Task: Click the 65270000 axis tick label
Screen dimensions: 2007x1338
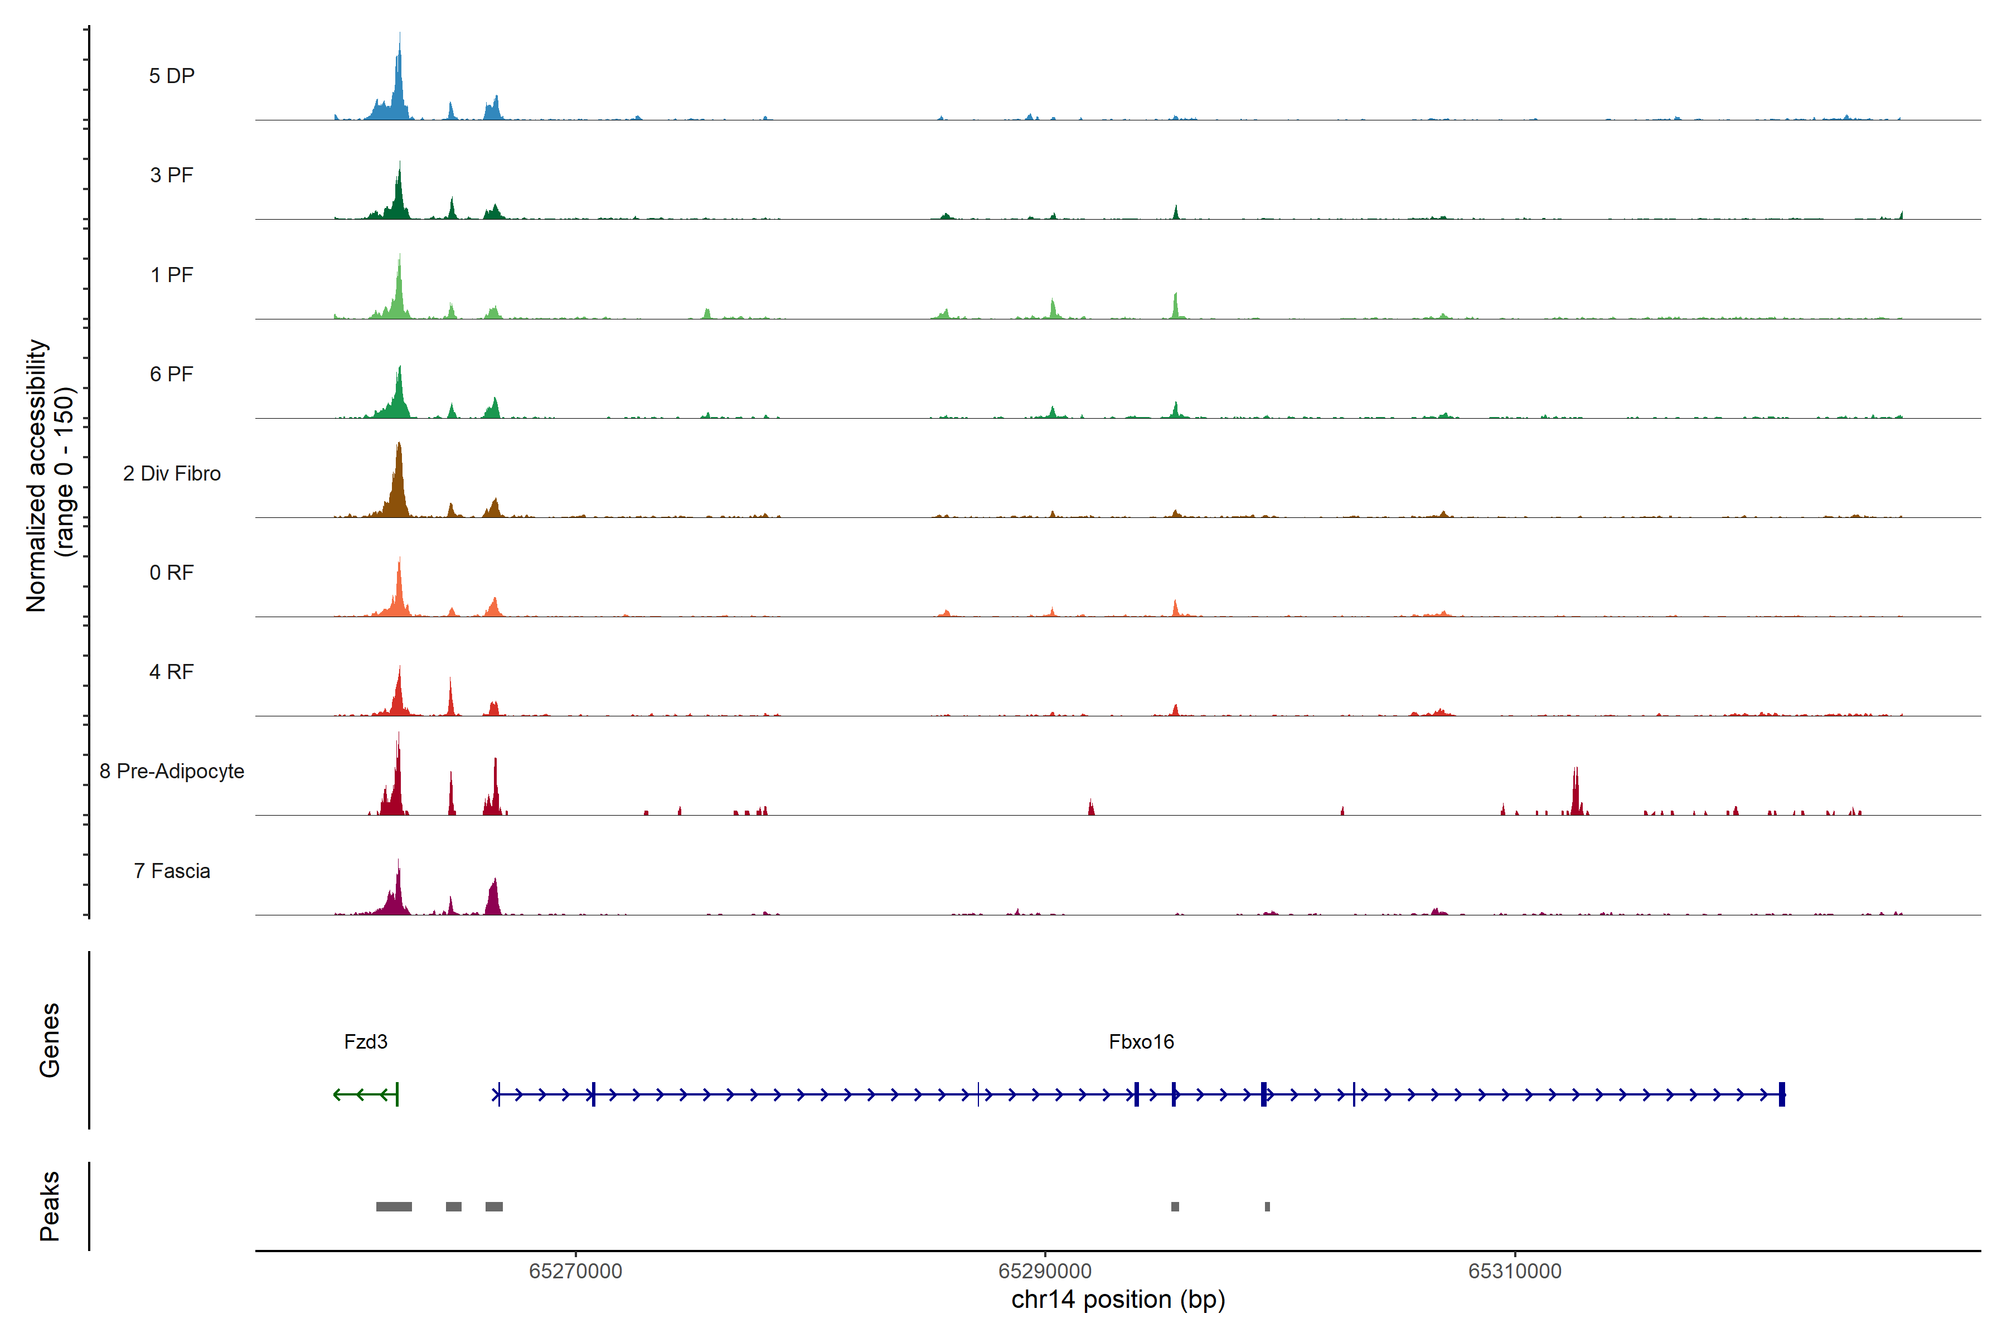Action: point(575,1271)
